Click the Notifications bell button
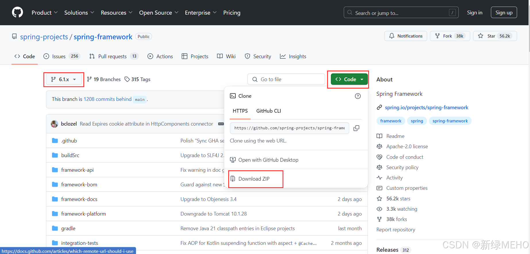The width and height of the screenshot is (530, 254). tap(406, 36)
